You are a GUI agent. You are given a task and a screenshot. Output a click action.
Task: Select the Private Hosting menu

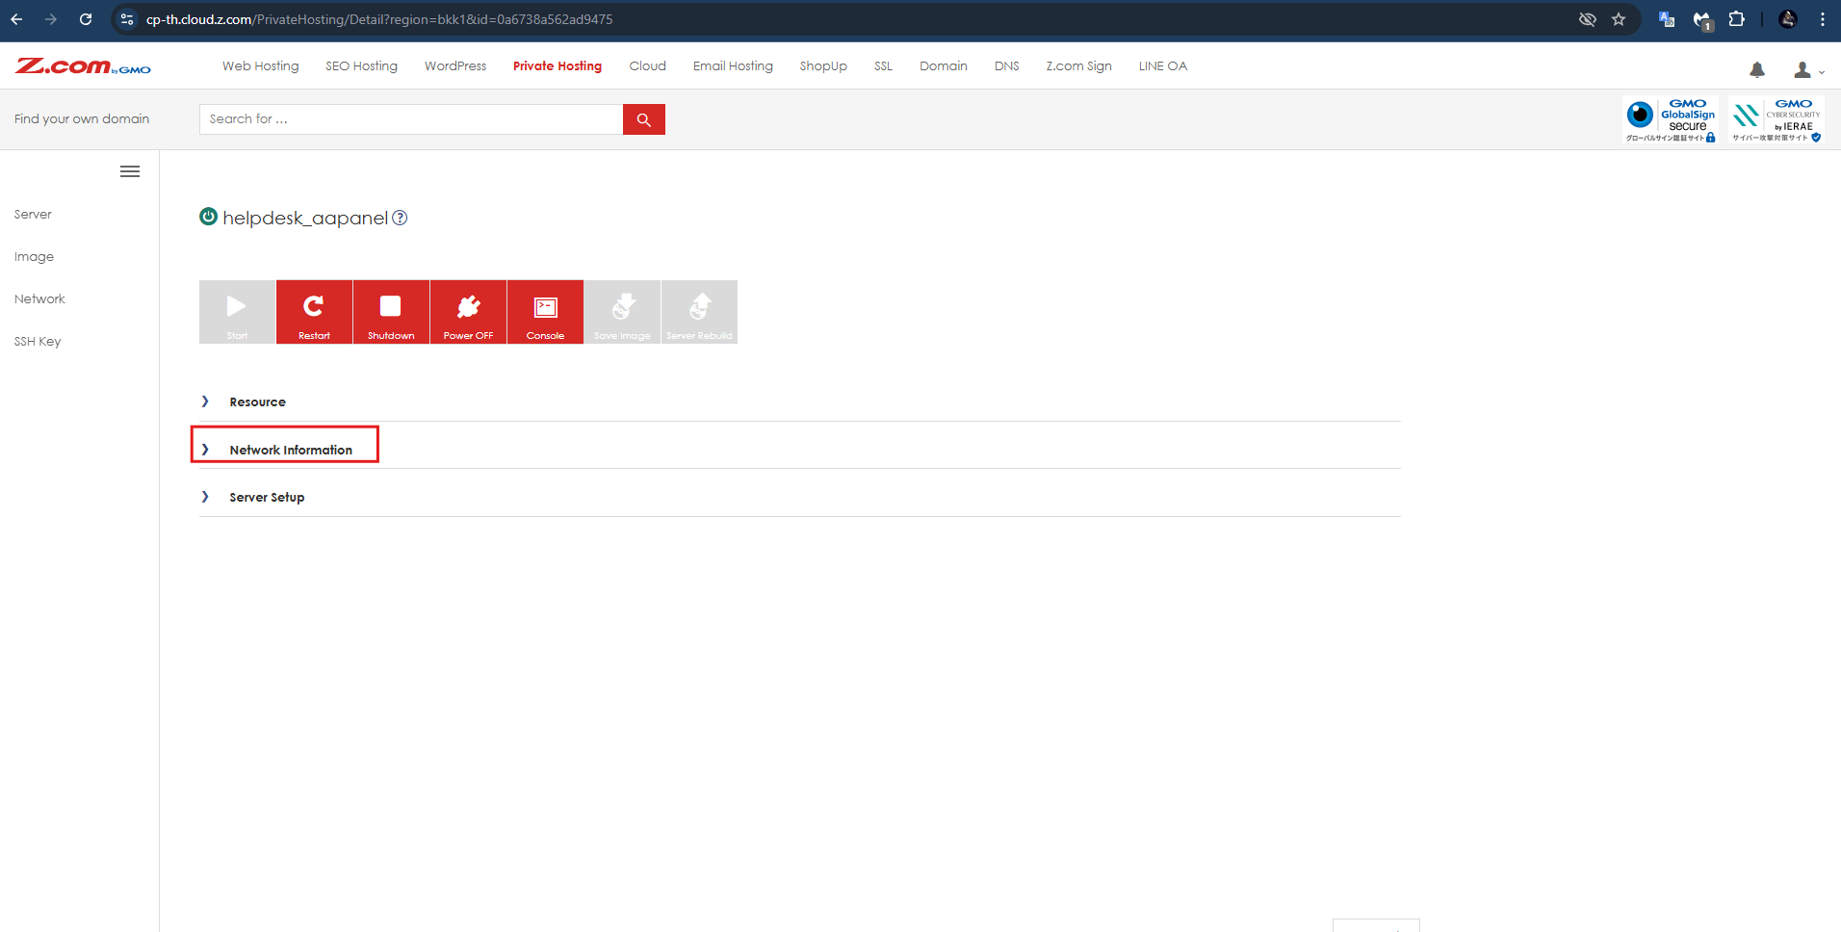coord(557,66)
